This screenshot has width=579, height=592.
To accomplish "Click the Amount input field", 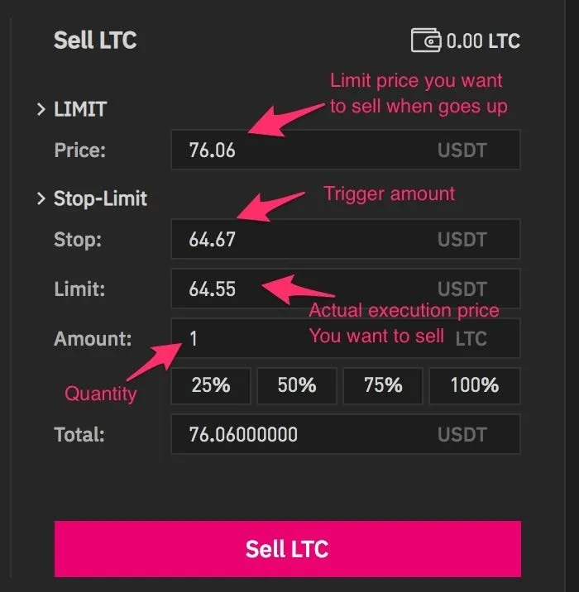I will tap(346, 338).
